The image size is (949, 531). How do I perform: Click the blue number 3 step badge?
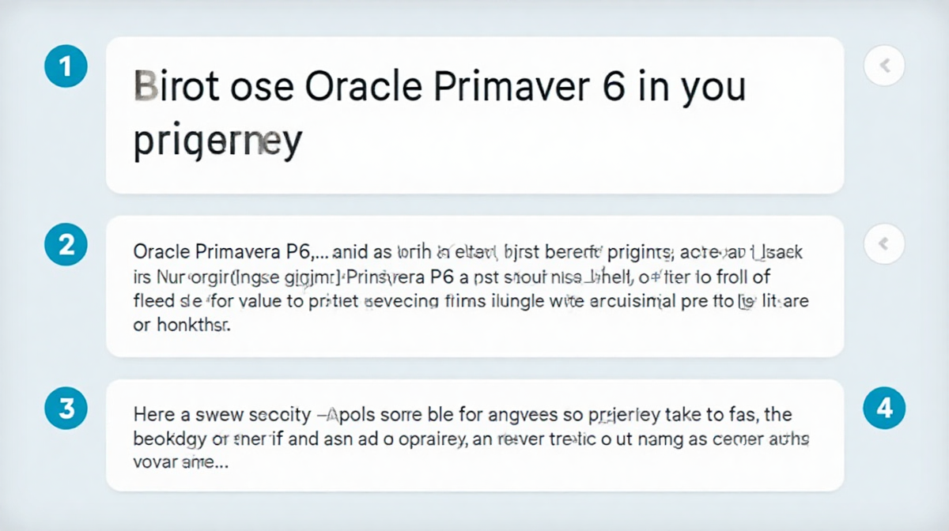(x=66, y=409)
